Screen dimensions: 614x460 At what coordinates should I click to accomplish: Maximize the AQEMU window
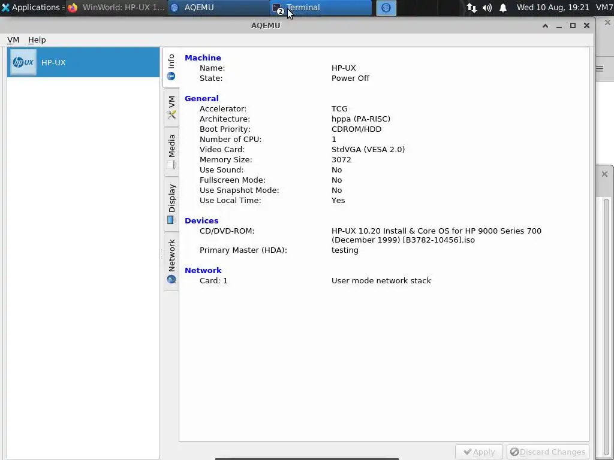pos(573,26)
